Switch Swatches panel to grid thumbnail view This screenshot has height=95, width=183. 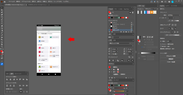tap(132, 12)
